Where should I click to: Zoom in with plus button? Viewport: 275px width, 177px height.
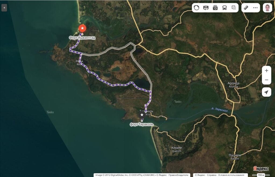click(266, 71)
